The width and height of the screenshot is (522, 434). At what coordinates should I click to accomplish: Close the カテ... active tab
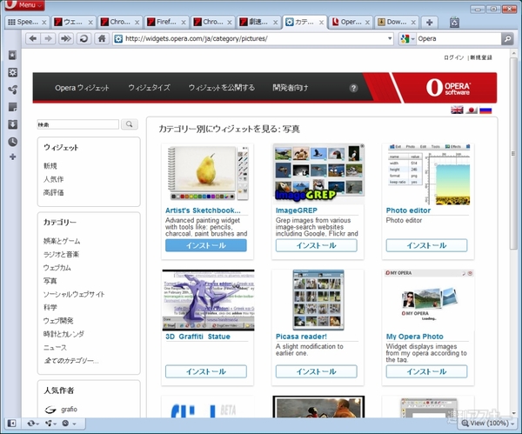point(321,23)
